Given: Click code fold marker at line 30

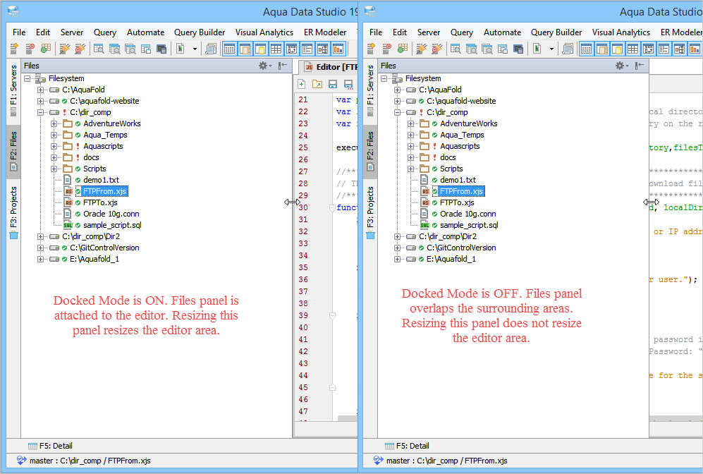Looking at the screenshot, I should tap(332, 207).
